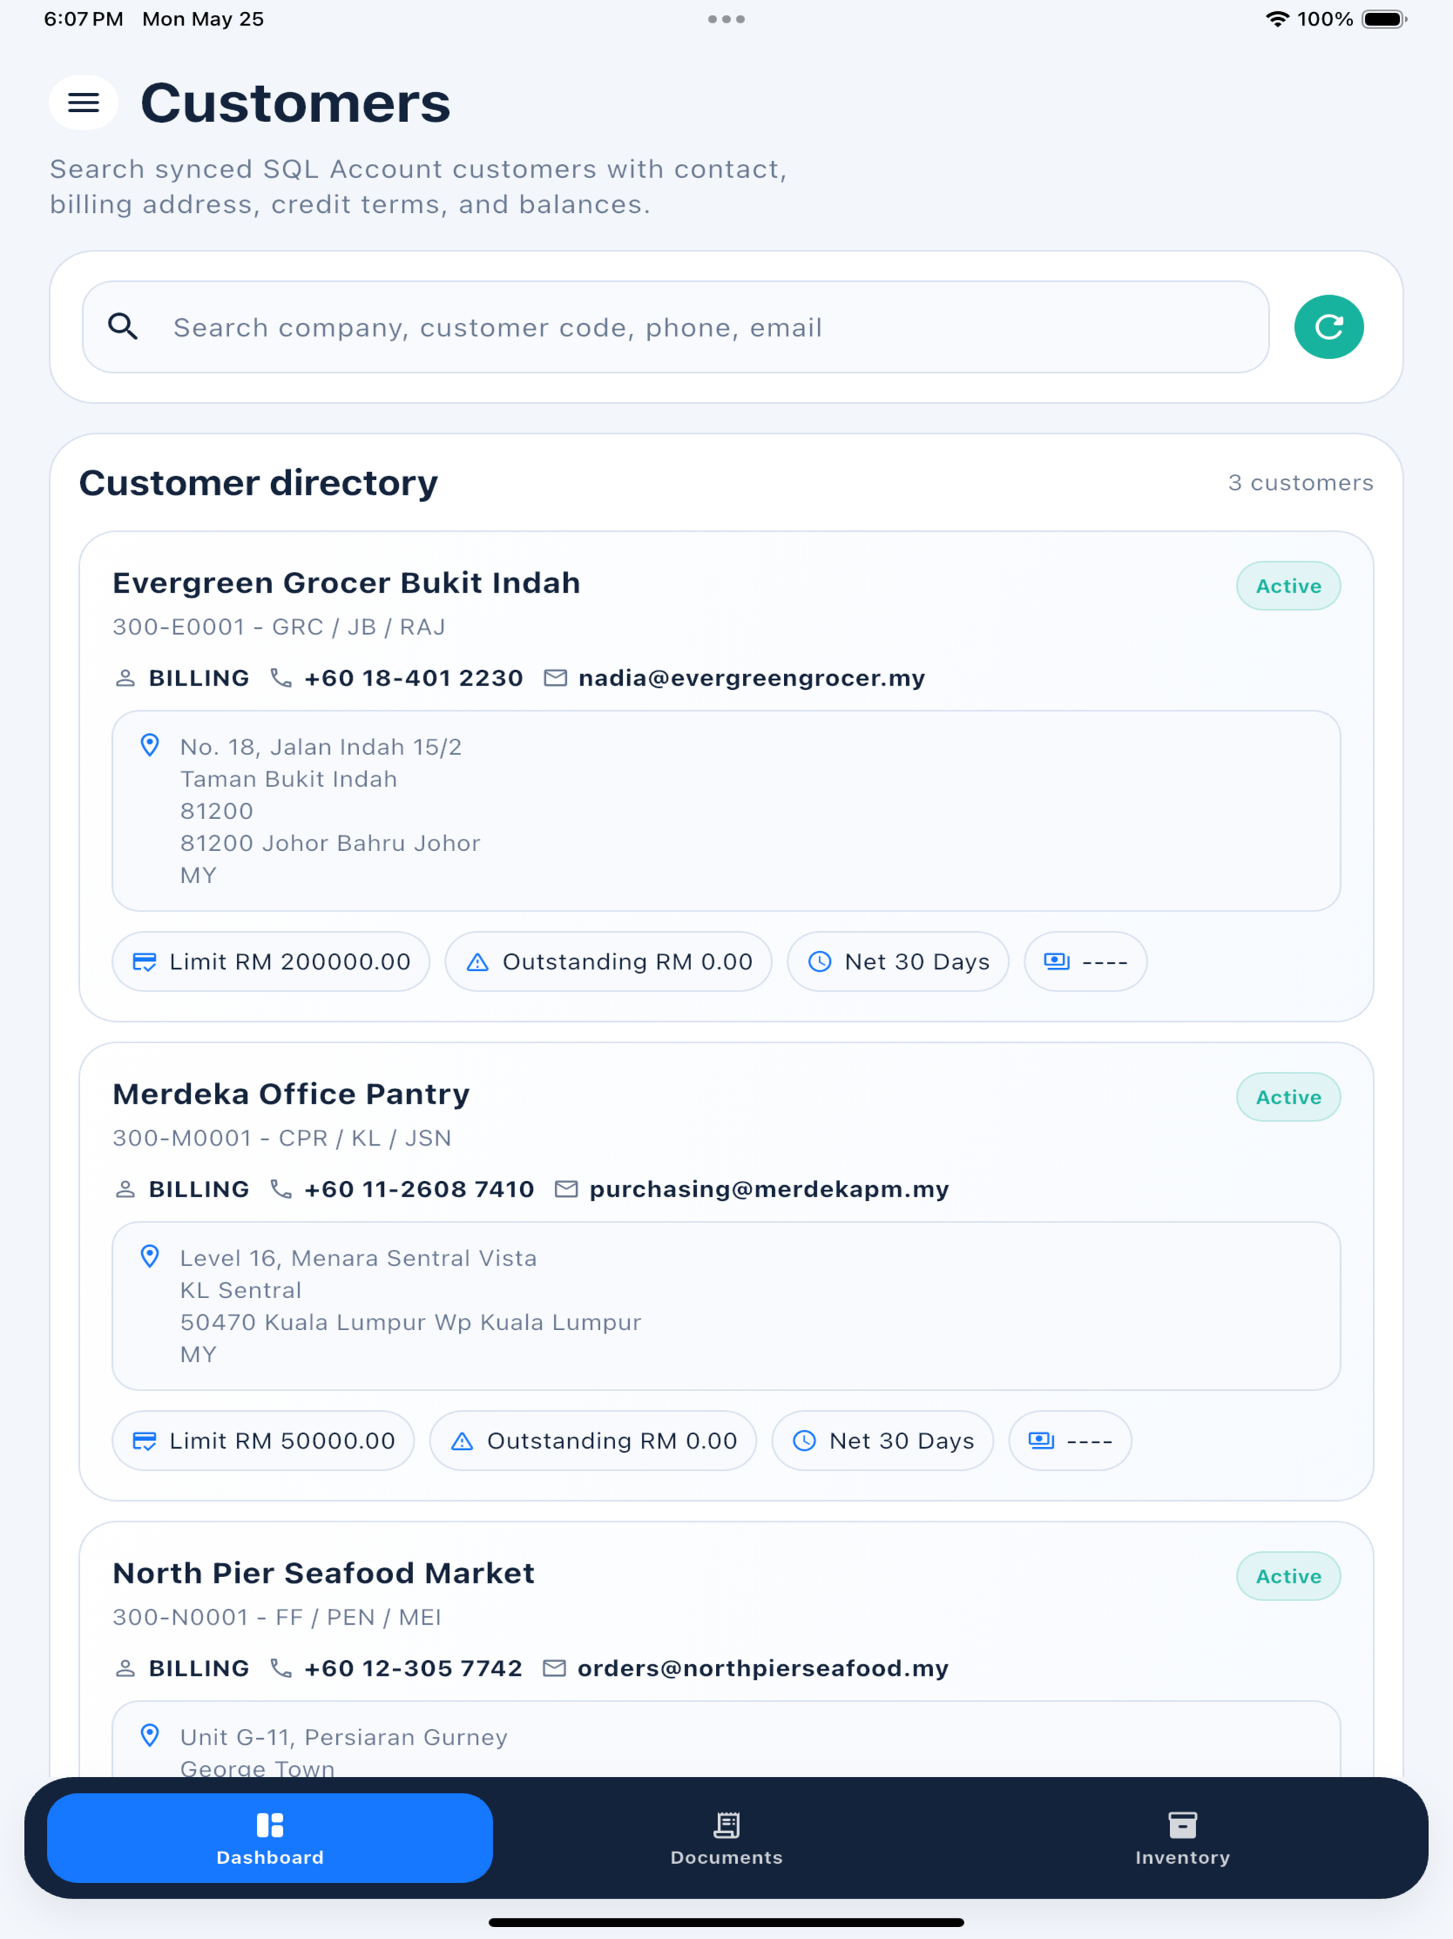Tap the battery status icon

(1385, 19)
